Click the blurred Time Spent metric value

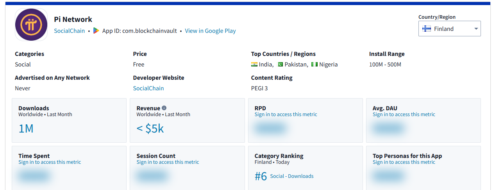tap(34, 176)
